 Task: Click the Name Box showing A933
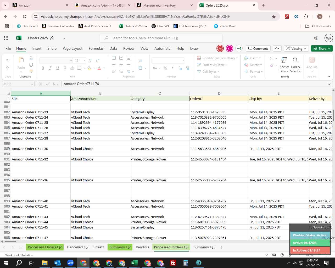(x=18, y=84)
